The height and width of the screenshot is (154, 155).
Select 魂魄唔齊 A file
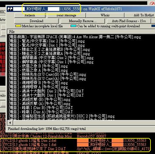38,87
